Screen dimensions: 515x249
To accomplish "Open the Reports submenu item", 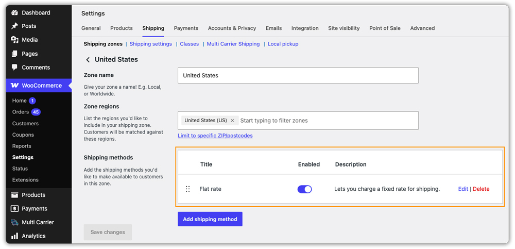I will (x=22, y=146).
